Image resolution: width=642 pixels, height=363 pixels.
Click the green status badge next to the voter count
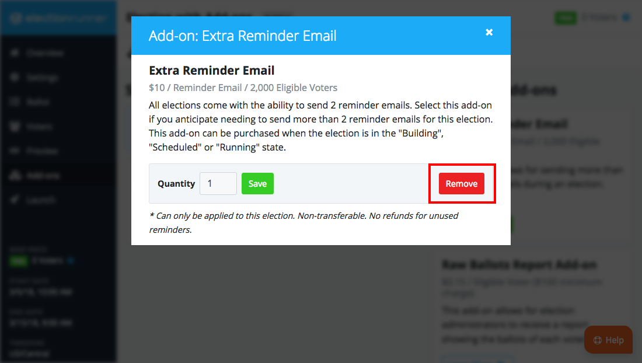coord(566,18)
